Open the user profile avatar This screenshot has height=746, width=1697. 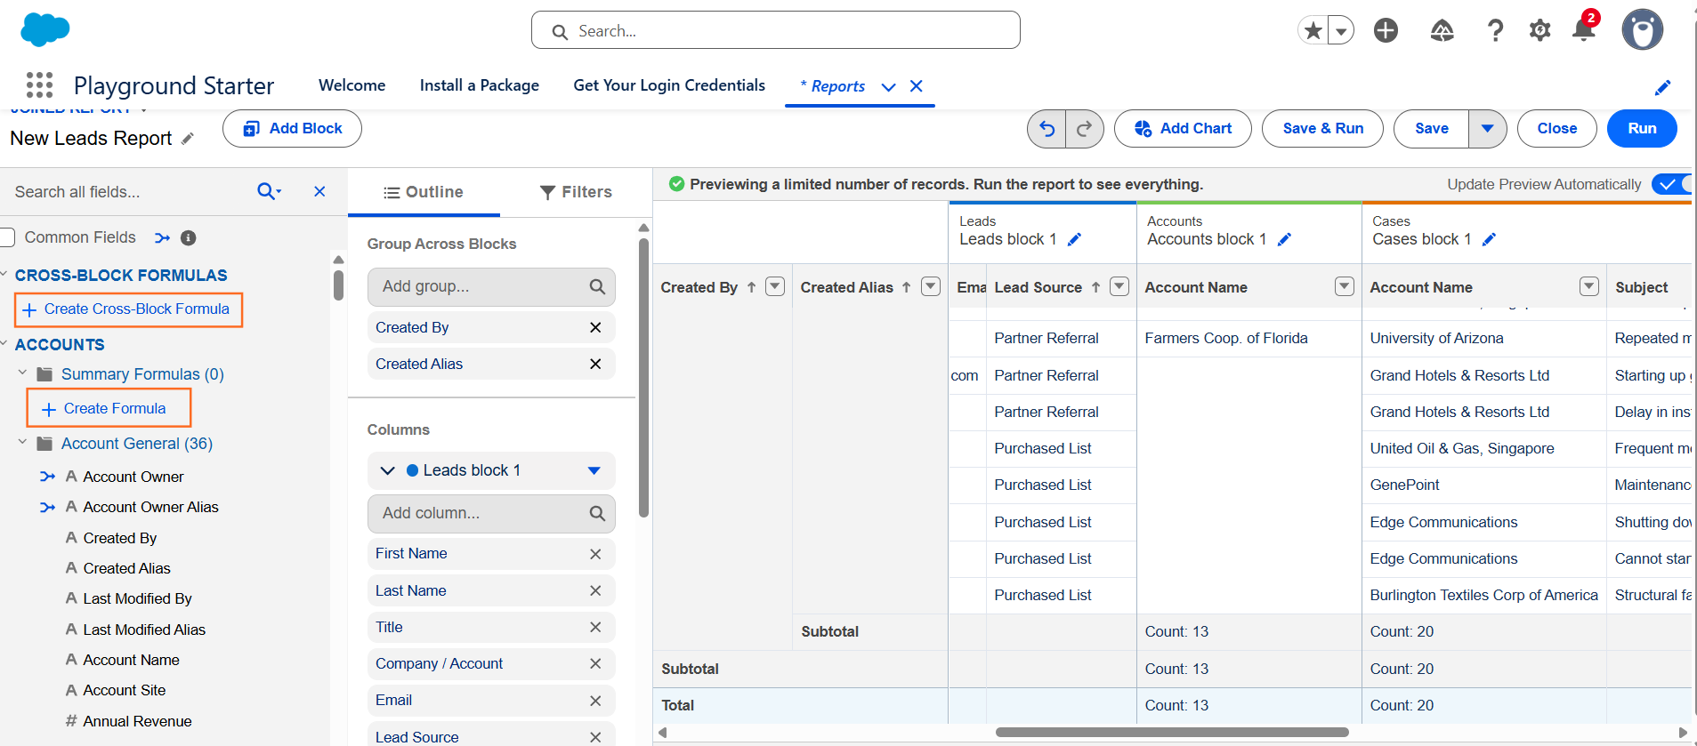coord(1642,30)
